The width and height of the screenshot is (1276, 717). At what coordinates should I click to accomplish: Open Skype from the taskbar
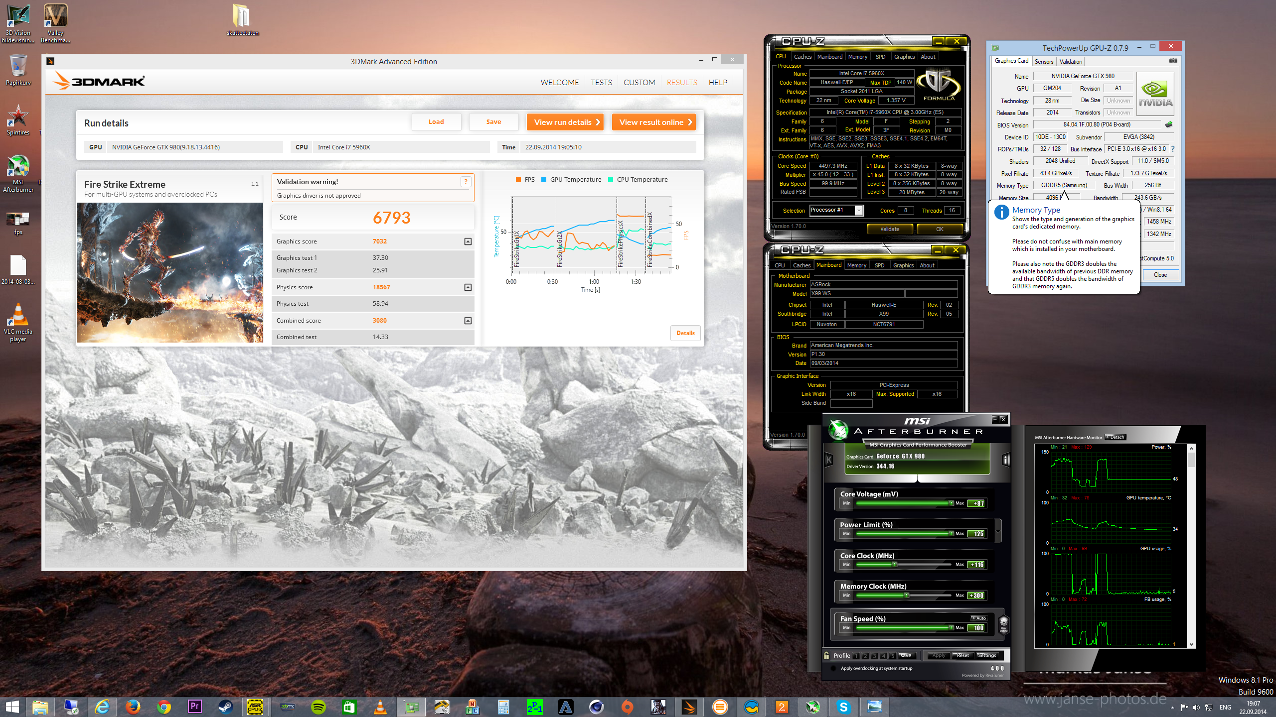coord(843,707)
